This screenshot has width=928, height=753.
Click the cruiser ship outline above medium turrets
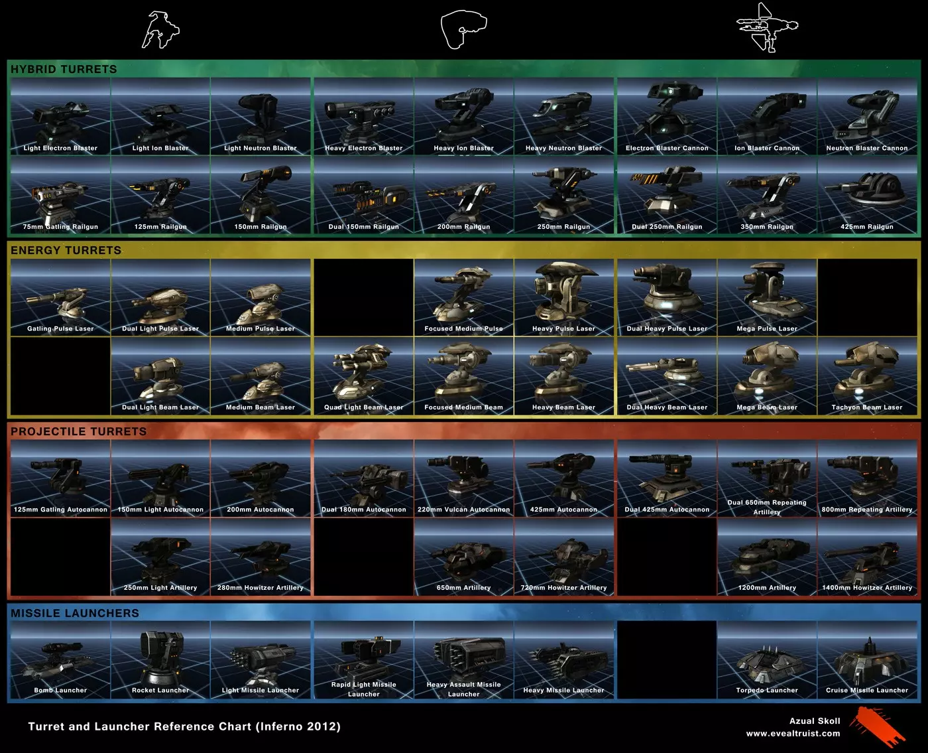click(x=463, y=29)
